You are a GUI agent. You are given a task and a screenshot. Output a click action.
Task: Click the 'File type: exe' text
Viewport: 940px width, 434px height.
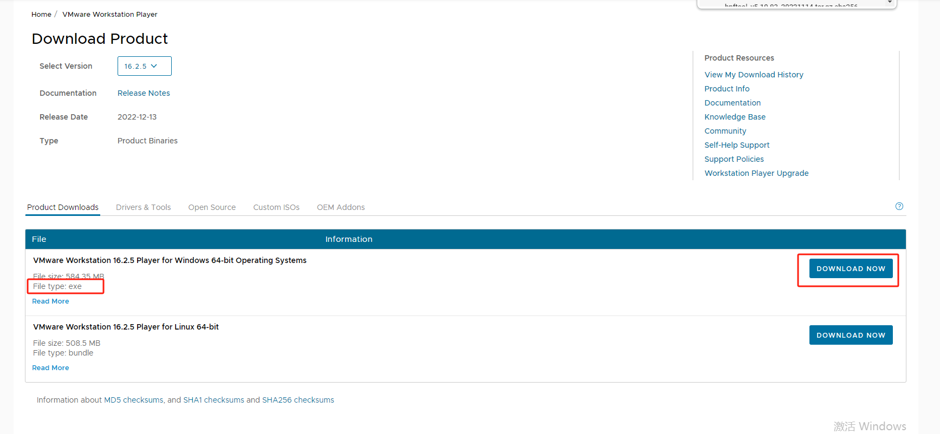[x=57, y=286]
